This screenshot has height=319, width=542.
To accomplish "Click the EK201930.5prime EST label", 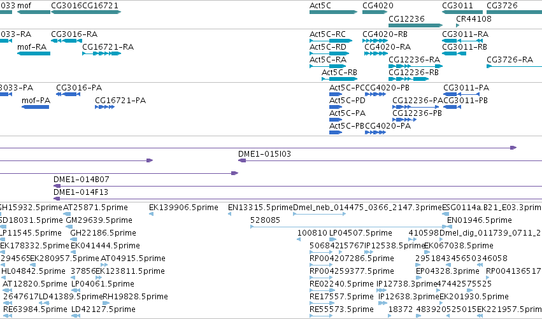I will click(474, 297).
